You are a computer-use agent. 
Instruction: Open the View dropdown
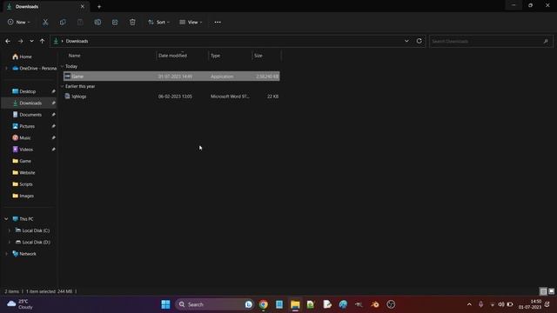click(x=191, y=22)
